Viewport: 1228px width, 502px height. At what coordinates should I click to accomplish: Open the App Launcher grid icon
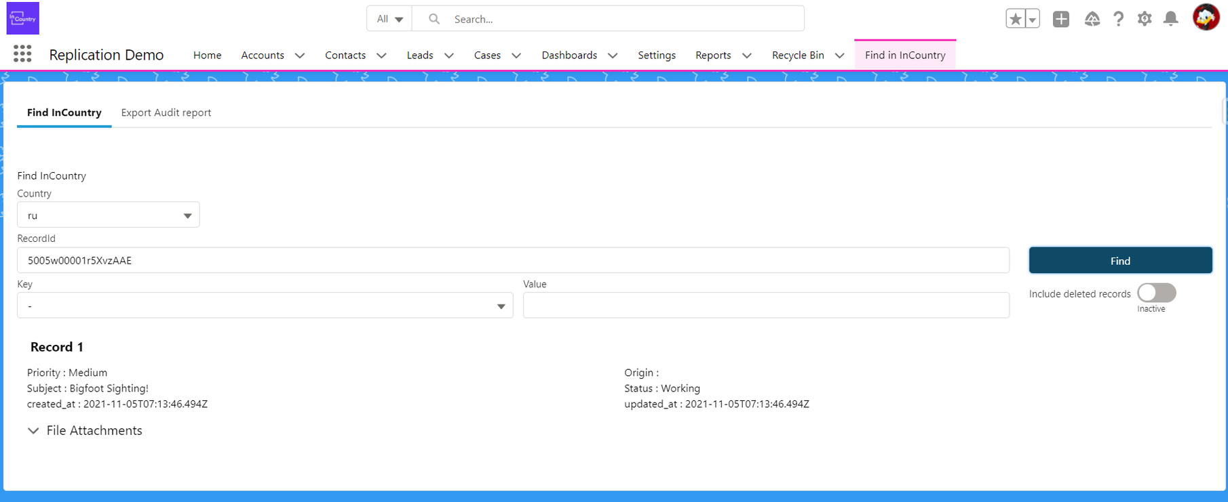coord(22,54)
